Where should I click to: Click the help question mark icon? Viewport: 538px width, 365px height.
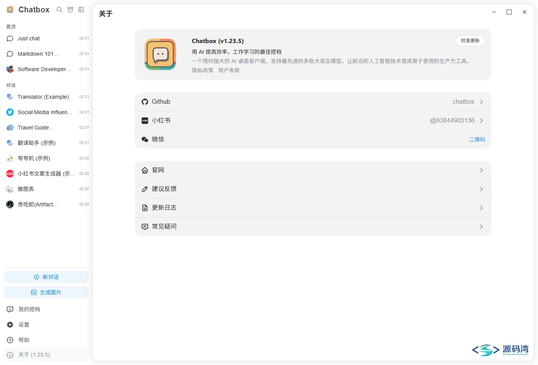pos(10,340)
